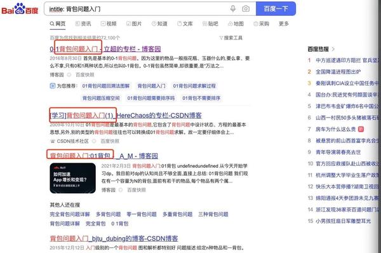Screen dimensions: 381x253
Task: Open the 搜索工具 filter
Action: coord(231,38)
